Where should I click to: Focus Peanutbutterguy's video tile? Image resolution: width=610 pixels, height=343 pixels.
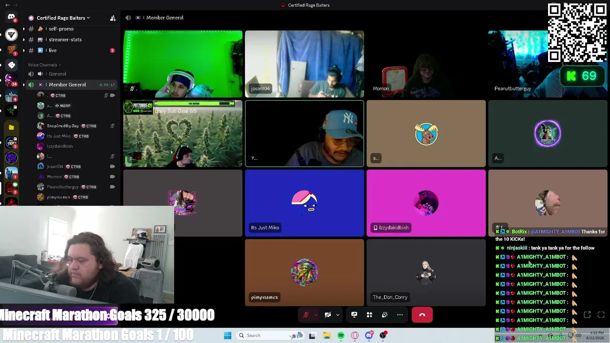[x=548, y=64]
